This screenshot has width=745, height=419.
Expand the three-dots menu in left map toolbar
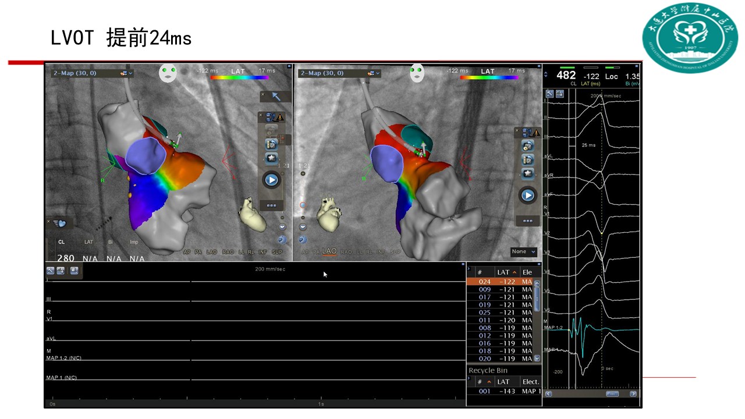(x=271, y=205)
